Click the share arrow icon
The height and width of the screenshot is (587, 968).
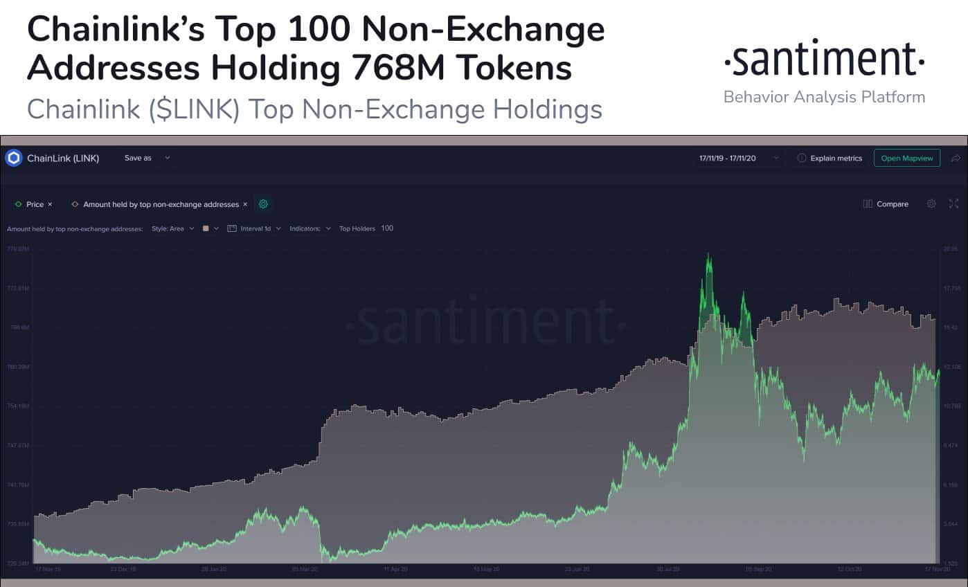coord(956,159)
